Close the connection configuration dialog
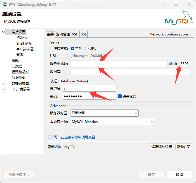This screenshot has height=183, width=196. coord(189,4)
